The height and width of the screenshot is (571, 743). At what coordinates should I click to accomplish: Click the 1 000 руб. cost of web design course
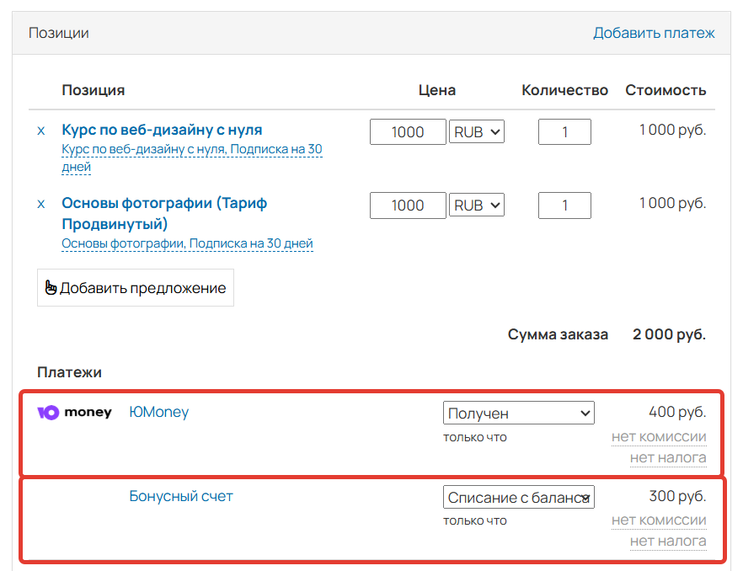tap(673, 130)
